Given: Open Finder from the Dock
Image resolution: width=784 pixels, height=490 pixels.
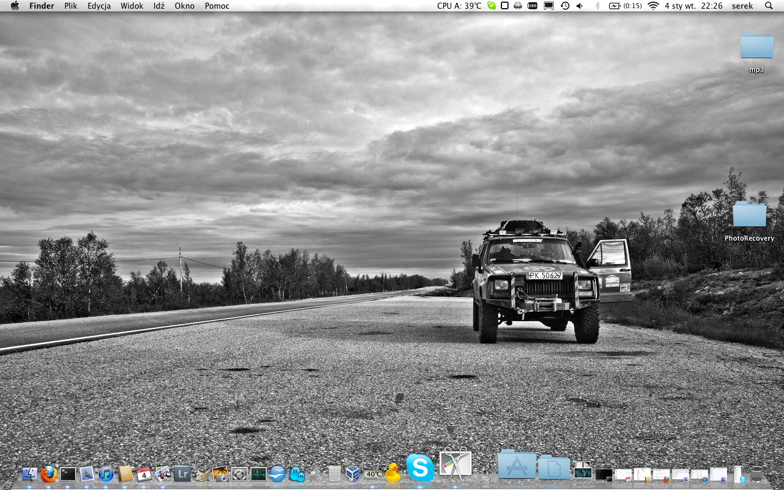Looking at the screenshot, I should (x=30, y=474).
